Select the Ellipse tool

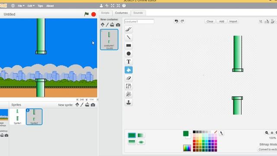(129, 54)
